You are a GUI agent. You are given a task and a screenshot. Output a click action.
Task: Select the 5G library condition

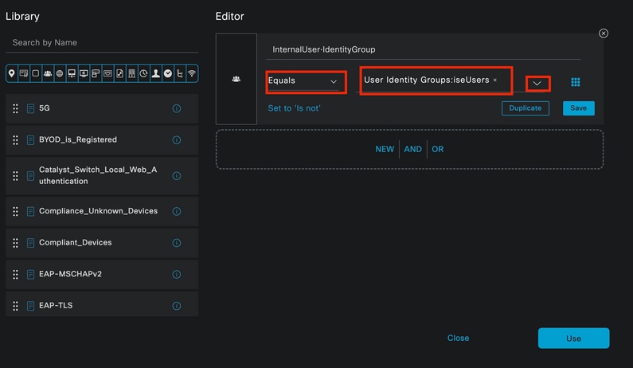(102, 108)
